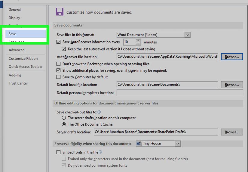The image size is (248, 172).
Task: Click the Preserve fidelity when sharing label
Action: [x=93, y=144]
